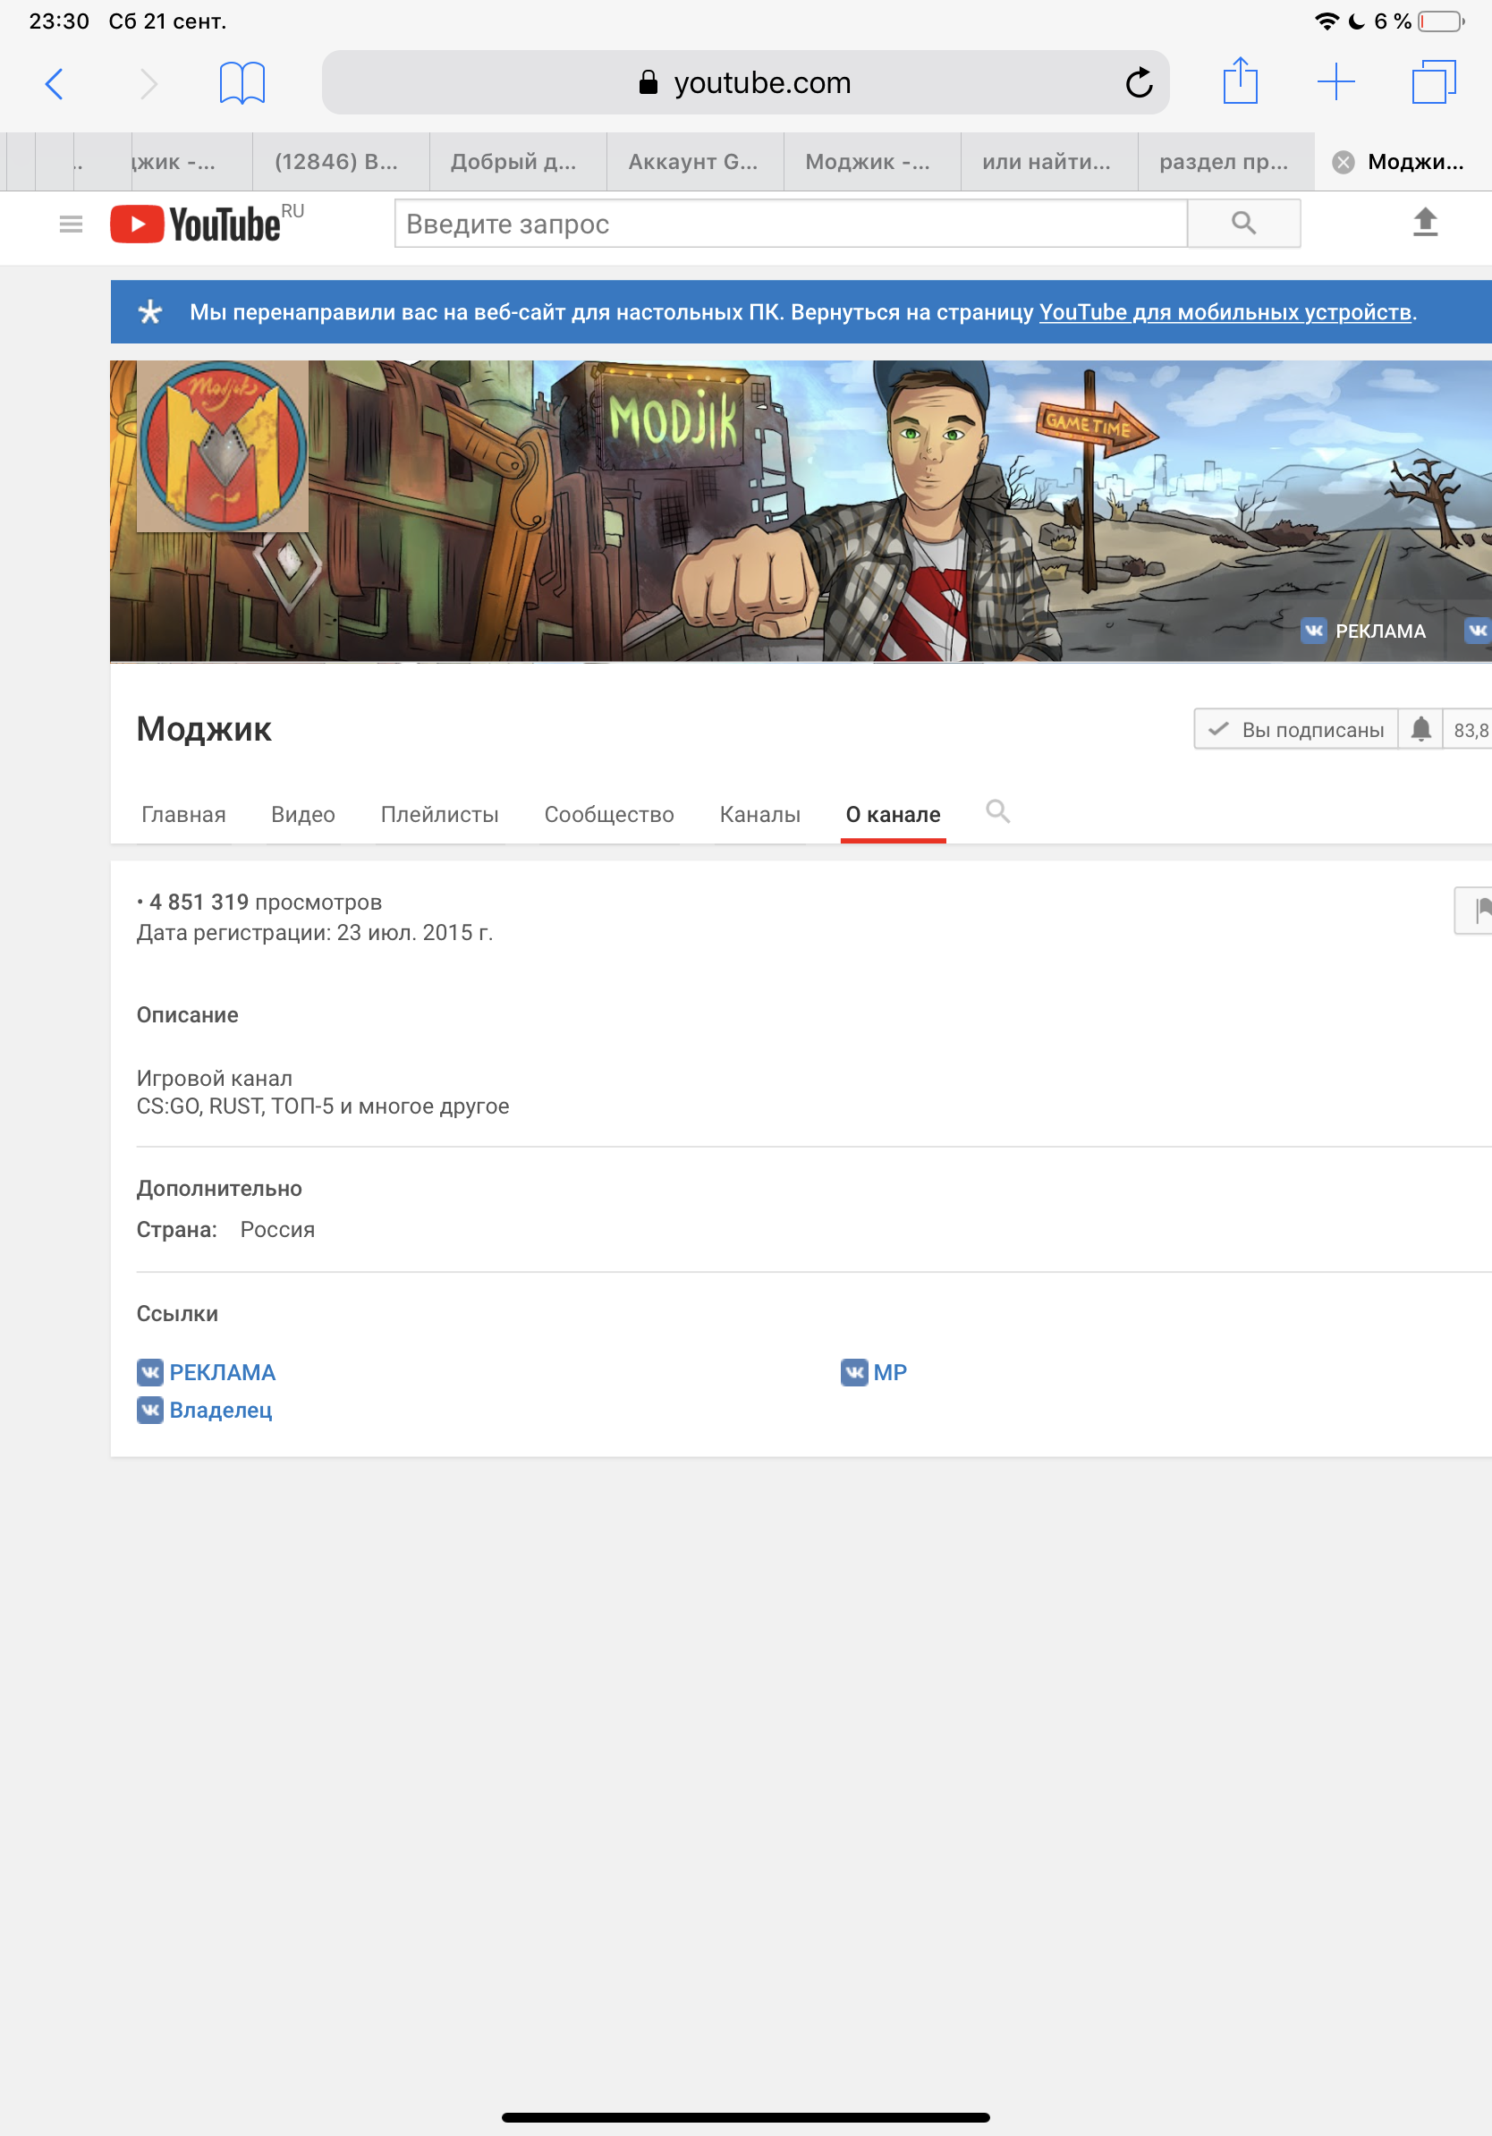Open the Плейлисты channel tab

(440, 815)
